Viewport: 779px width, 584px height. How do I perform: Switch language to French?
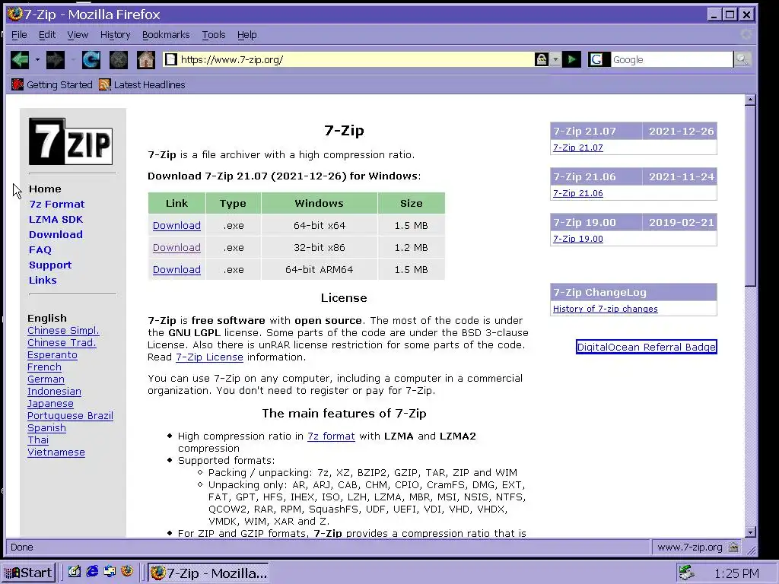tap(44, 367)
